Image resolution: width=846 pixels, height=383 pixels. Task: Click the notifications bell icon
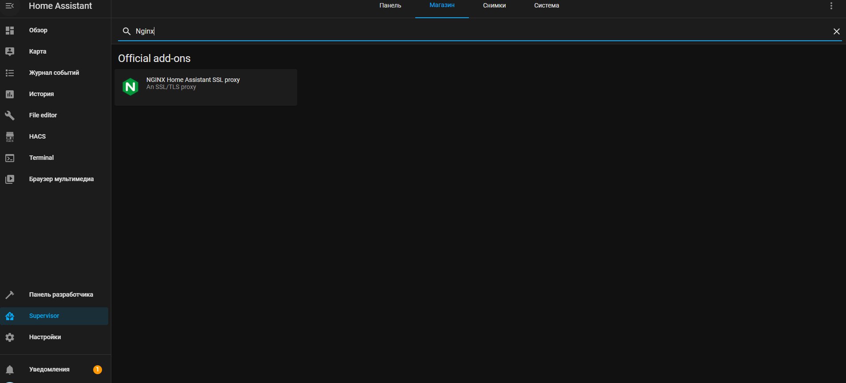tap(10, 369)
